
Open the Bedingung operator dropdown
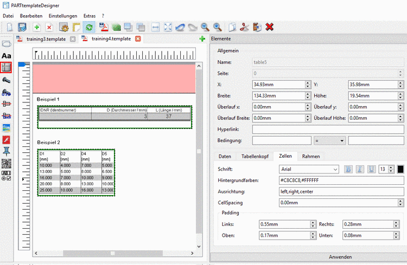coord(329,140)
